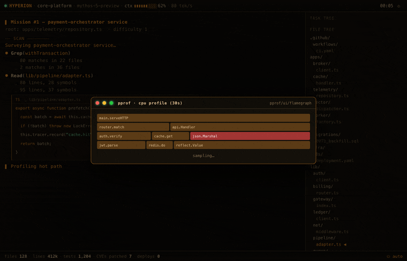Collapse the lib/ folder
The height and width of the screenshot is (261, 407).
315,167
